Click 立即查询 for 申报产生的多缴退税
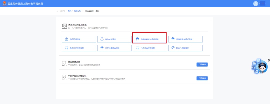The image size is (270, 104). pos(202,78)
